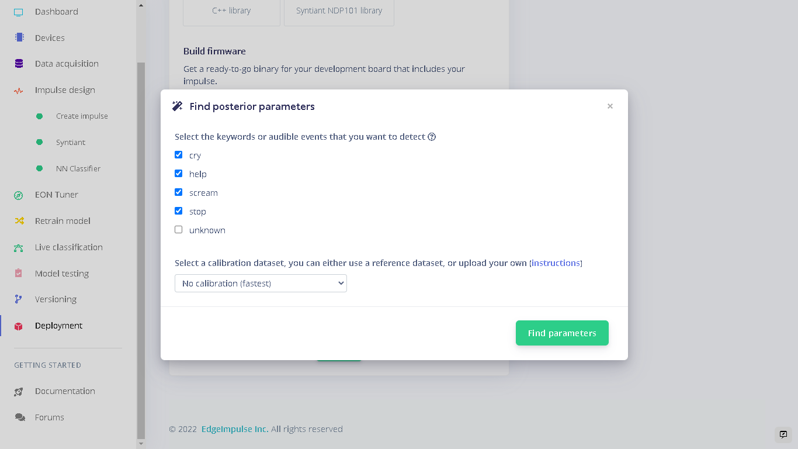Uncheck the scream keyword checkbox

tap(179, 192)
